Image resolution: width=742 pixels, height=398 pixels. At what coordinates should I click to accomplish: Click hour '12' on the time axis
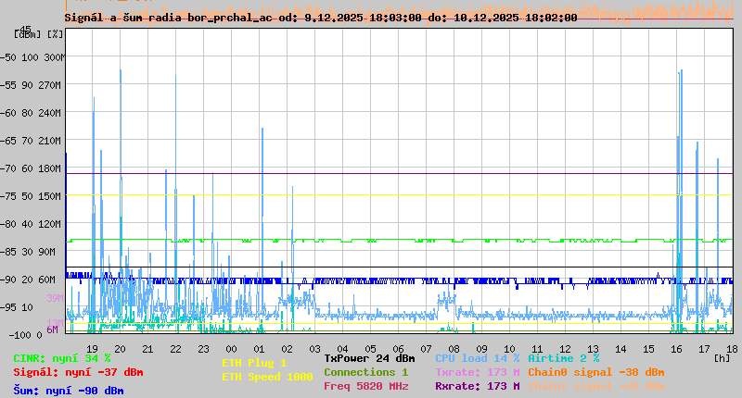[x=565, y=349]
